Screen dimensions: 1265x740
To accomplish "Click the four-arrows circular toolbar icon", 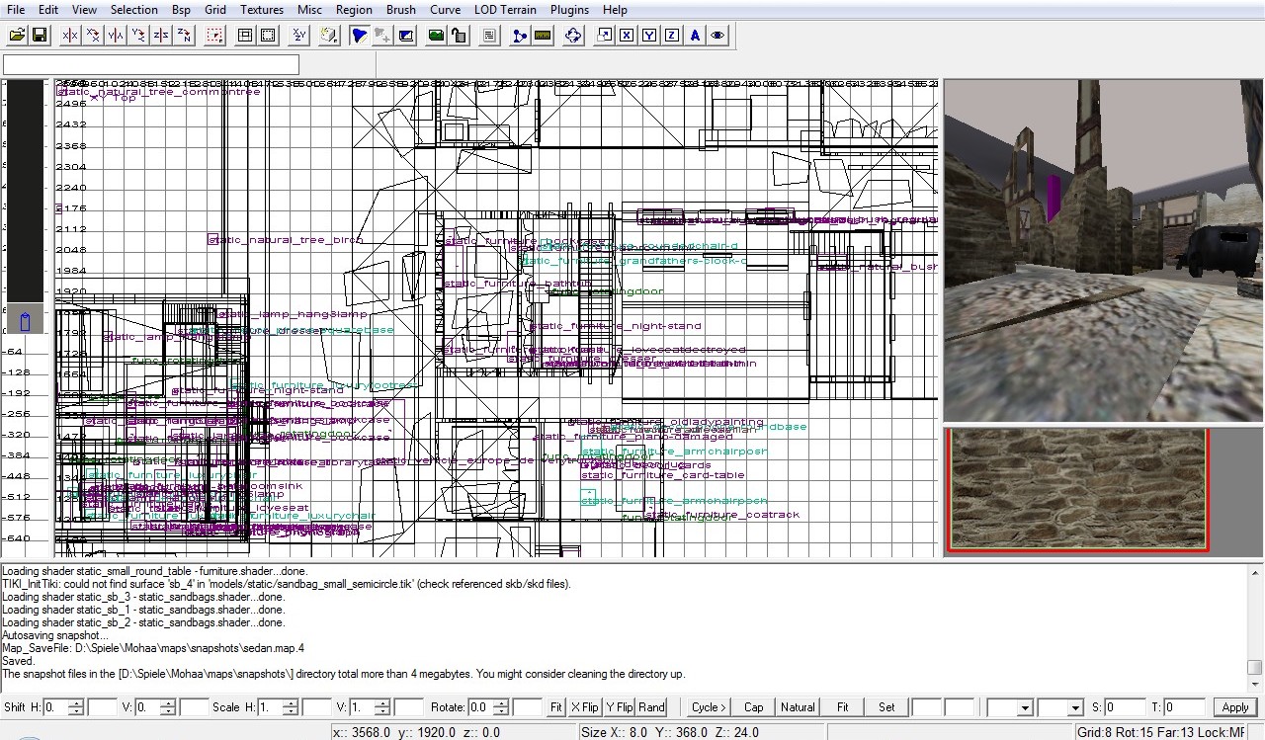I will tap(573, 36).
